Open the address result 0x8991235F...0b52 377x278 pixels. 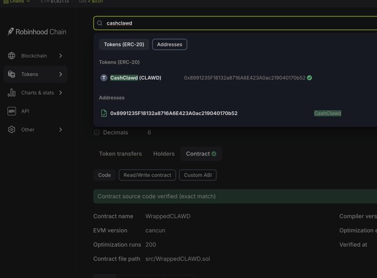click(x=174, y=113)
